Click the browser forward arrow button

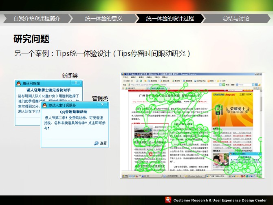coord(132,81)
